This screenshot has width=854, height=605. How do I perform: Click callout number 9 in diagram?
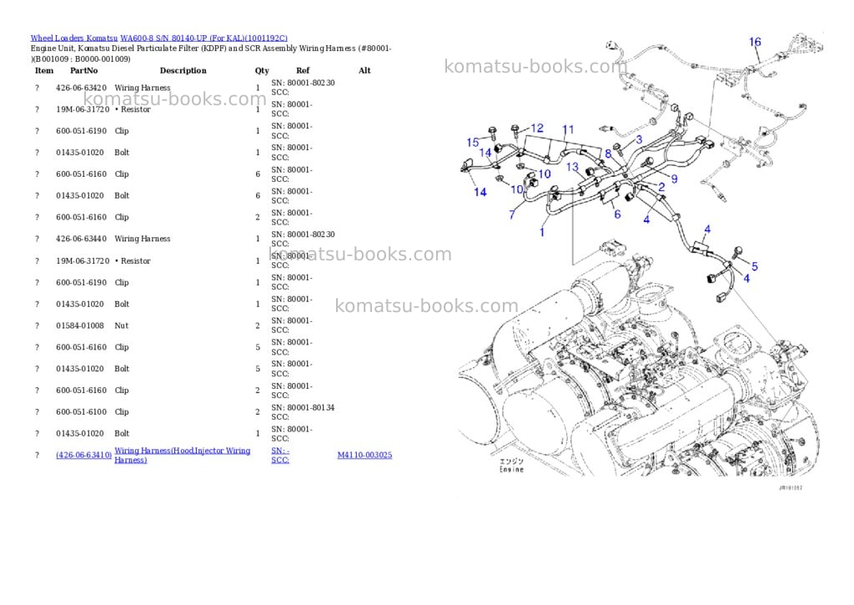coord(674,179)
